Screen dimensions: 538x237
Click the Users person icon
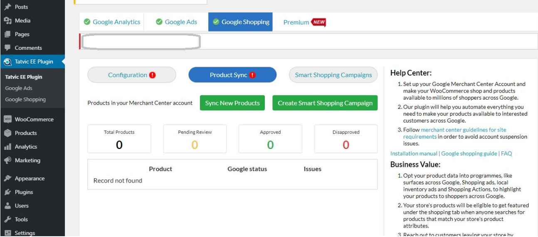tap(7, 206)
